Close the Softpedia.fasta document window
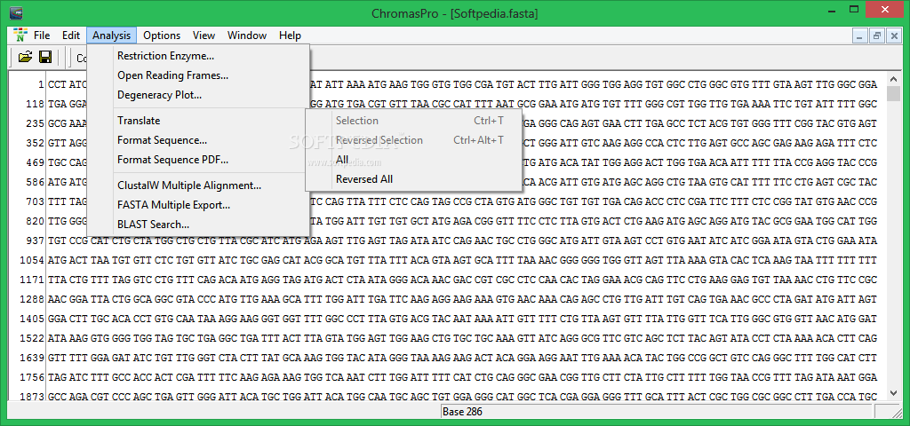The width and height of the screenshot is (910, 426). click(892, 35)
